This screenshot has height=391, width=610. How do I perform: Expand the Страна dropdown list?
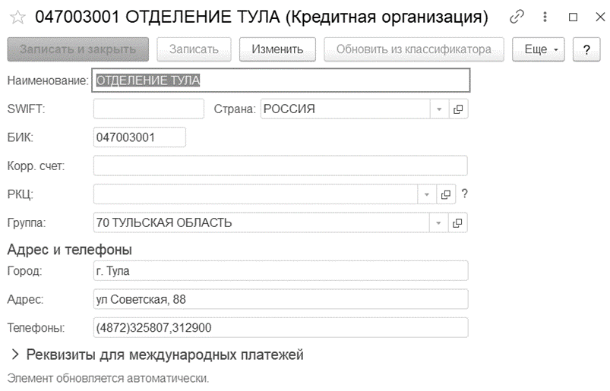click(439, 109)
